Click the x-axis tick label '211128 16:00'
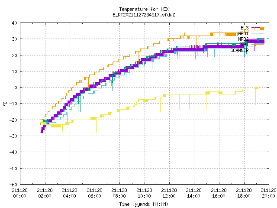The width and height of the screenshot is (277, 208). (x=219, y=193)
